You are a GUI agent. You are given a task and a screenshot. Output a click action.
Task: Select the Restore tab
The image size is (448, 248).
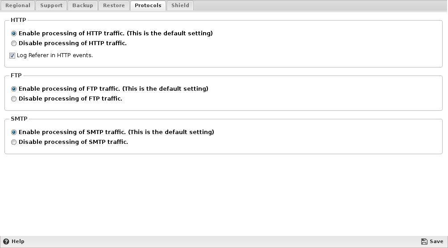tap(114, 5)
